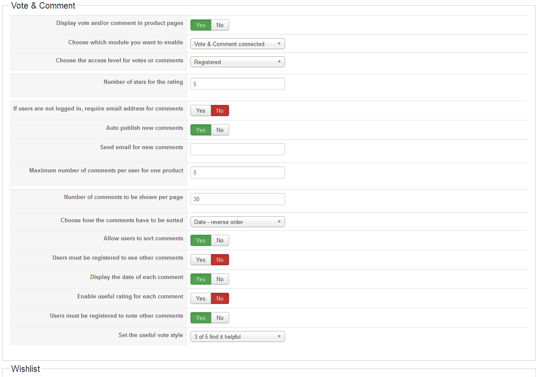Image resolution: width=539 pixels, height=377 pixels.
Task: Click the green Yes for auto publish comments
Action: tap(201, 130)
